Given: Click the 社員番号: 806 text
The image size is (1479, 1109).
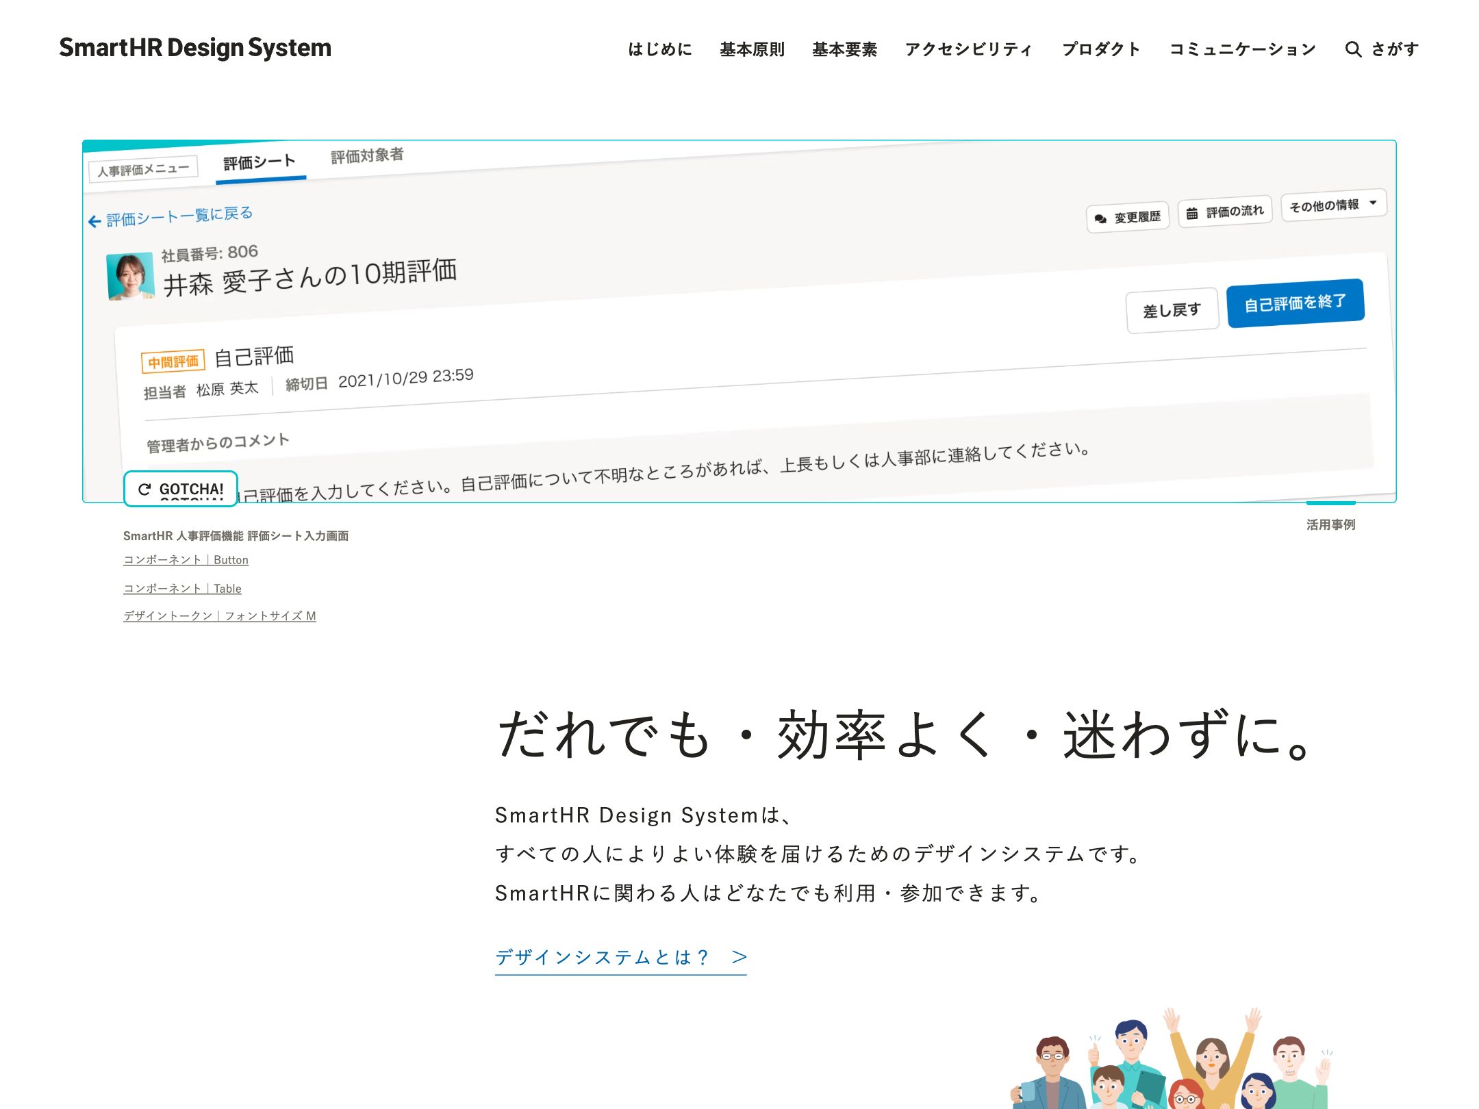Looking at the screenshot, I should 210,253.
